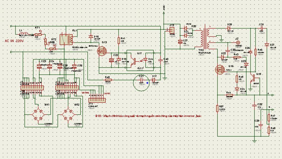
Task: Click the C26 capacitor
Action: (x=74, y=67)
